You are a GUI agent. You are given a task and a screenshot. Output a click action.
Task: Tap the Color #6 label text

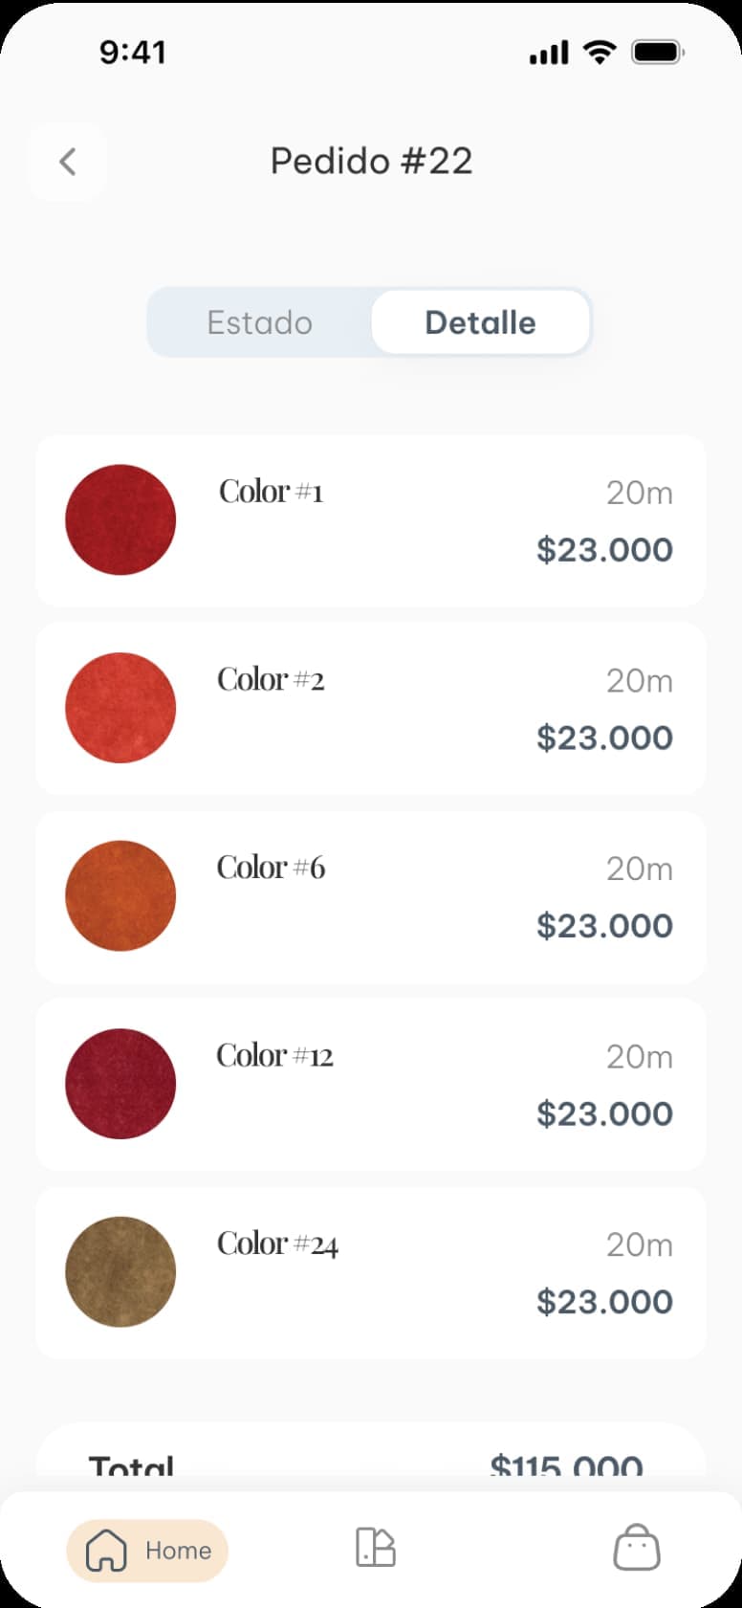click(271, 868)
